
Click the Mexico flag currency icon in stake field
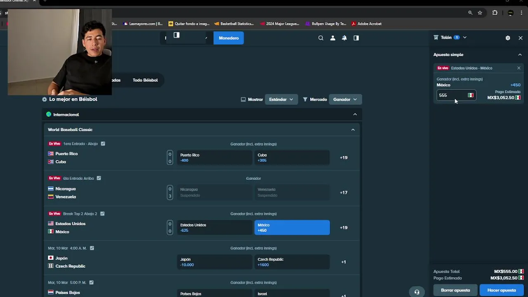471,95
